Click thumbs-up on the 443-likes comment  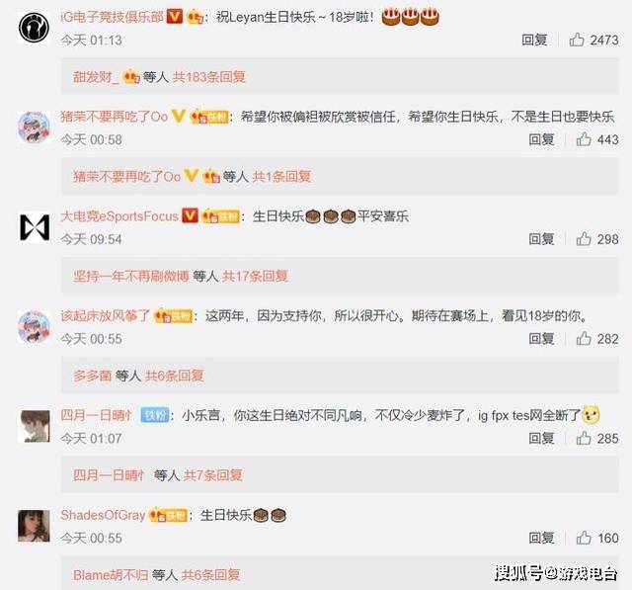tap(584, 139)
